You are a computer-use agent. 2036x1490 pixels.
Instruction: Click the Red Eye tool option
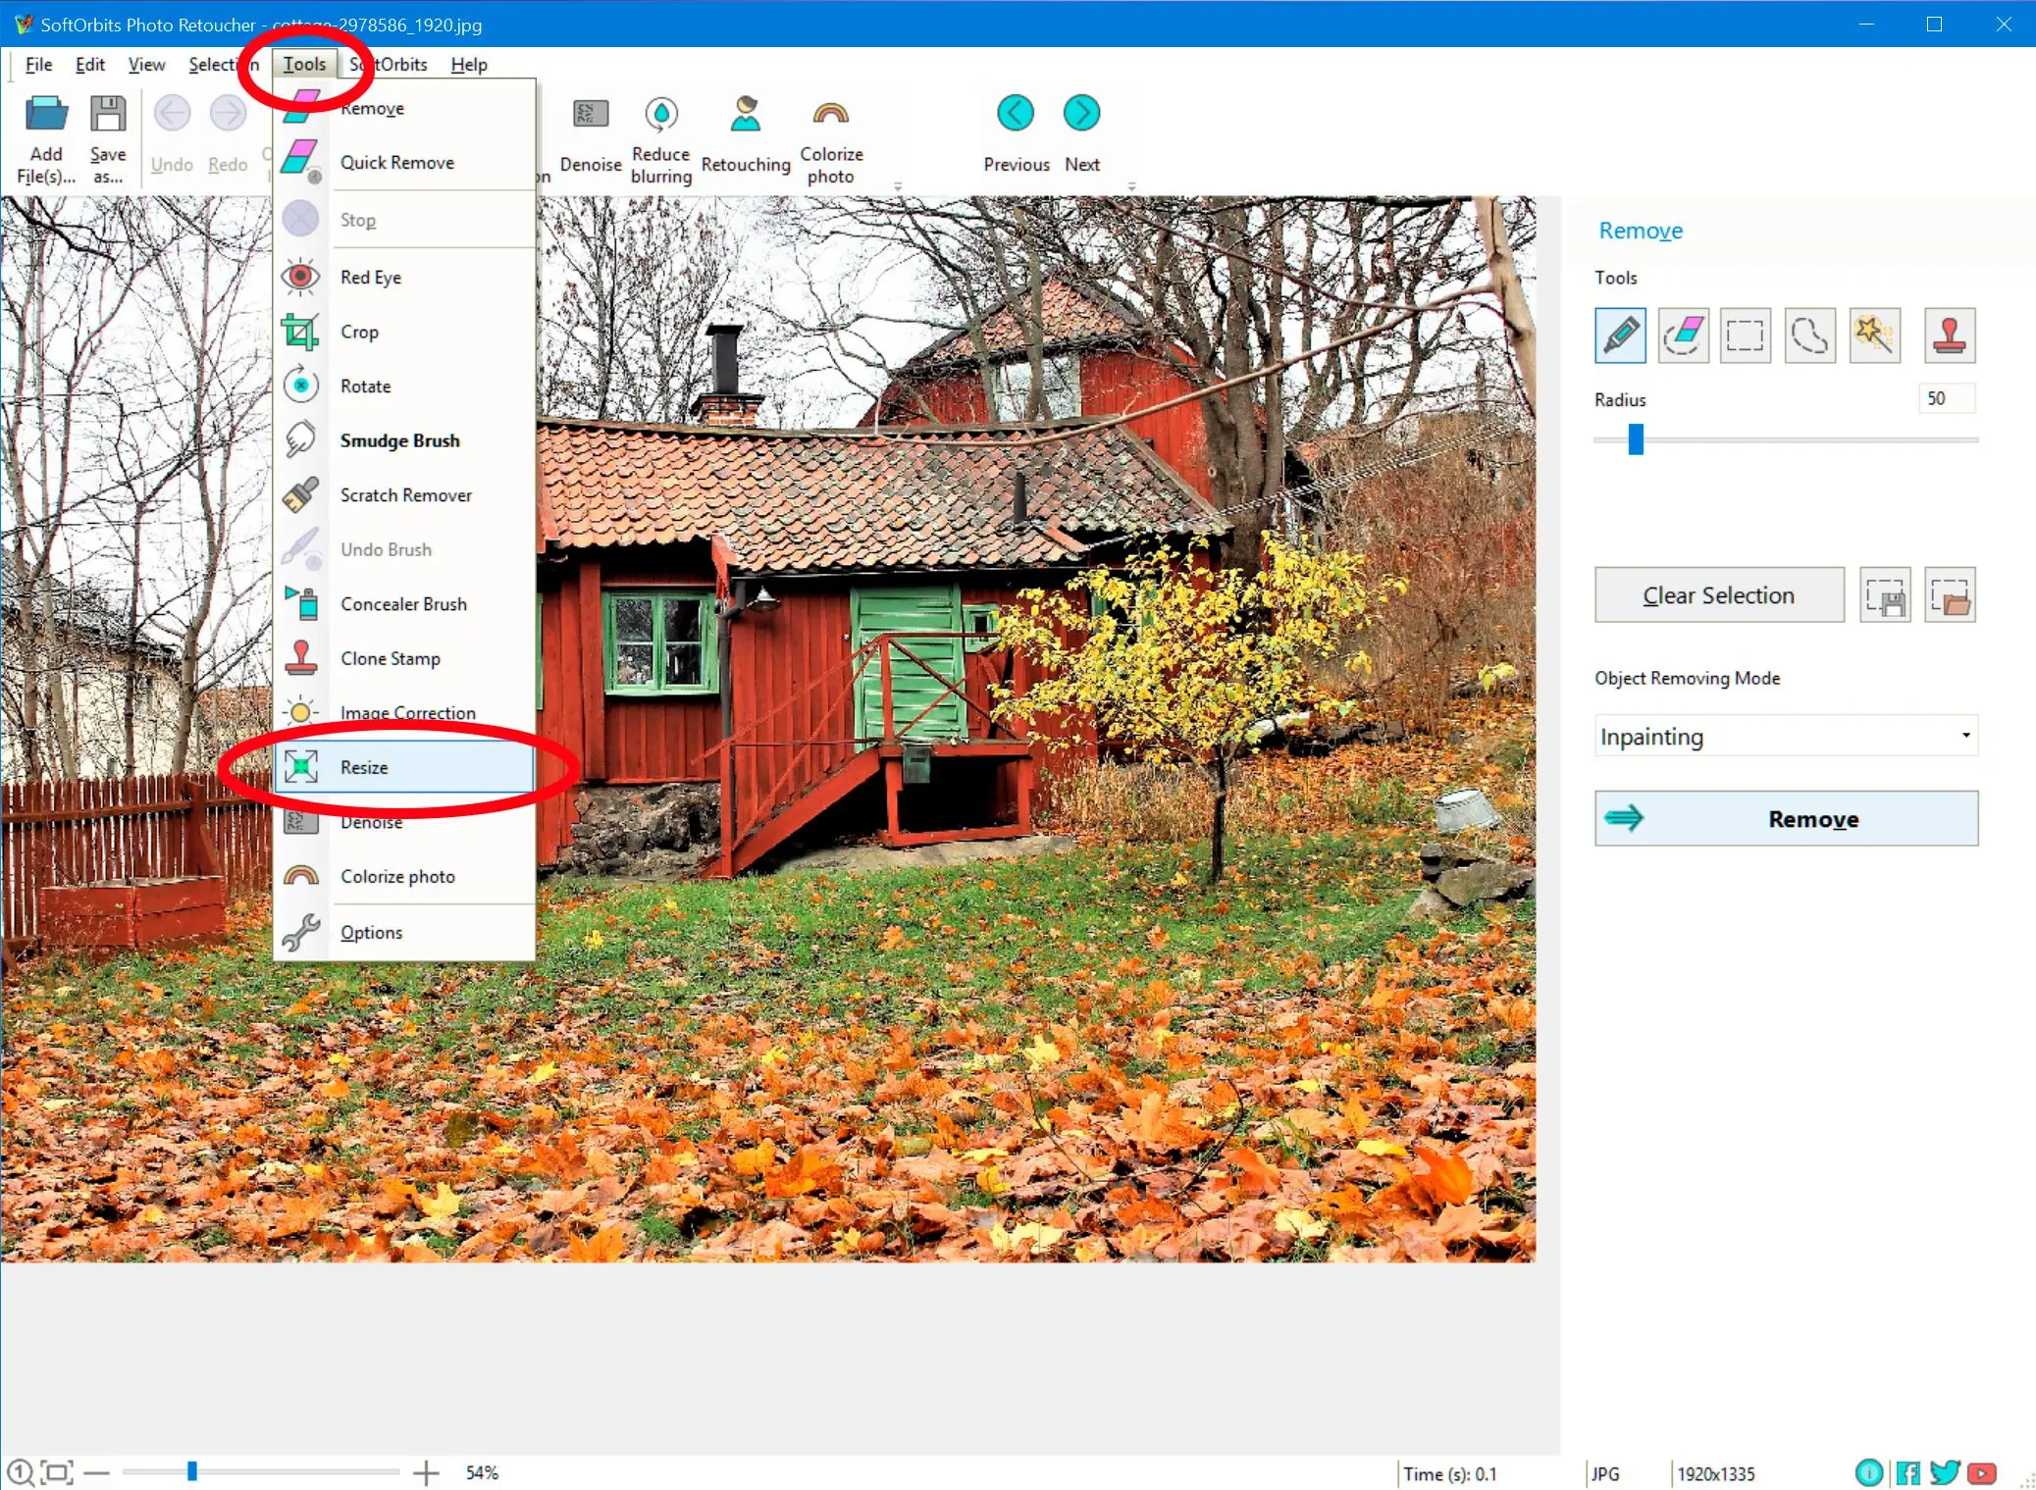pos(370,277)
